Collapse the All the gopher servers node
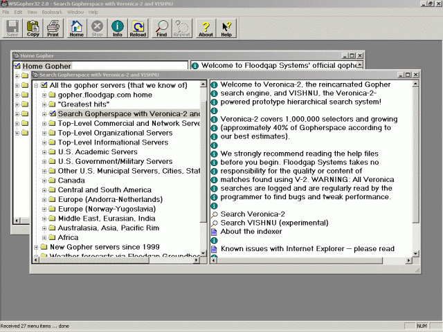443x332 pixels. [36, 85]
